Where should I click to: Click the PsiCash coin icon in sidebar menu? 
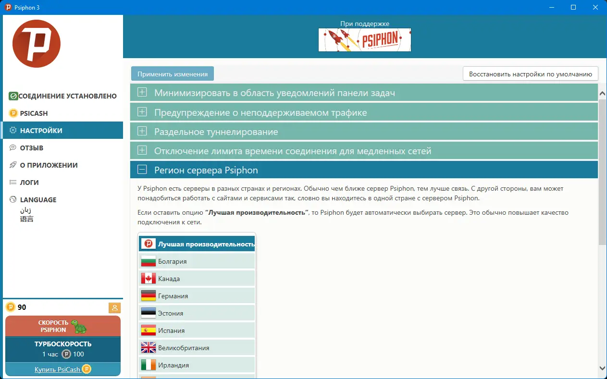pyautogui.click(x=13, y=113)
